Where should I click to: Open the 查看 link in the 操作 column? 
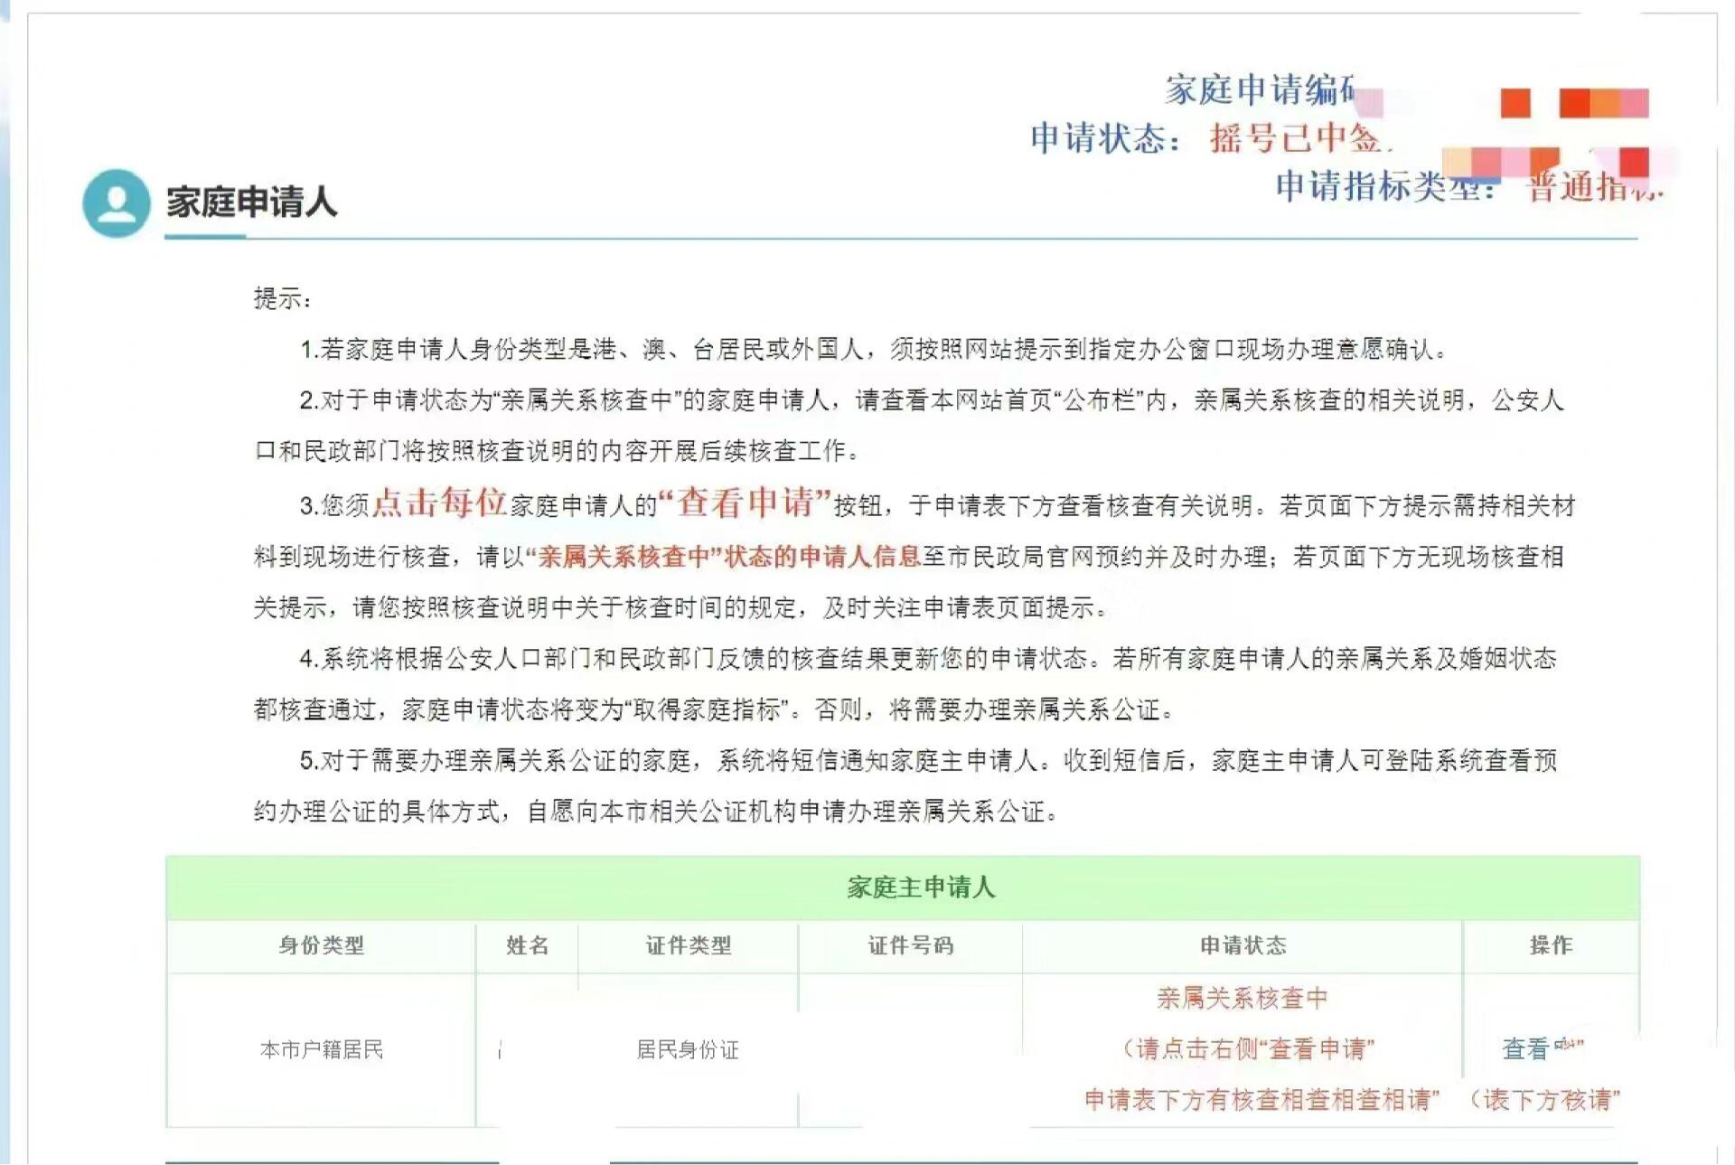[1525, 1048]
